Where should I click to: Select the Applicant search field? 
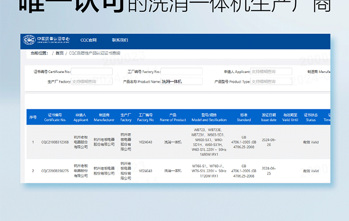coord(271,72)
